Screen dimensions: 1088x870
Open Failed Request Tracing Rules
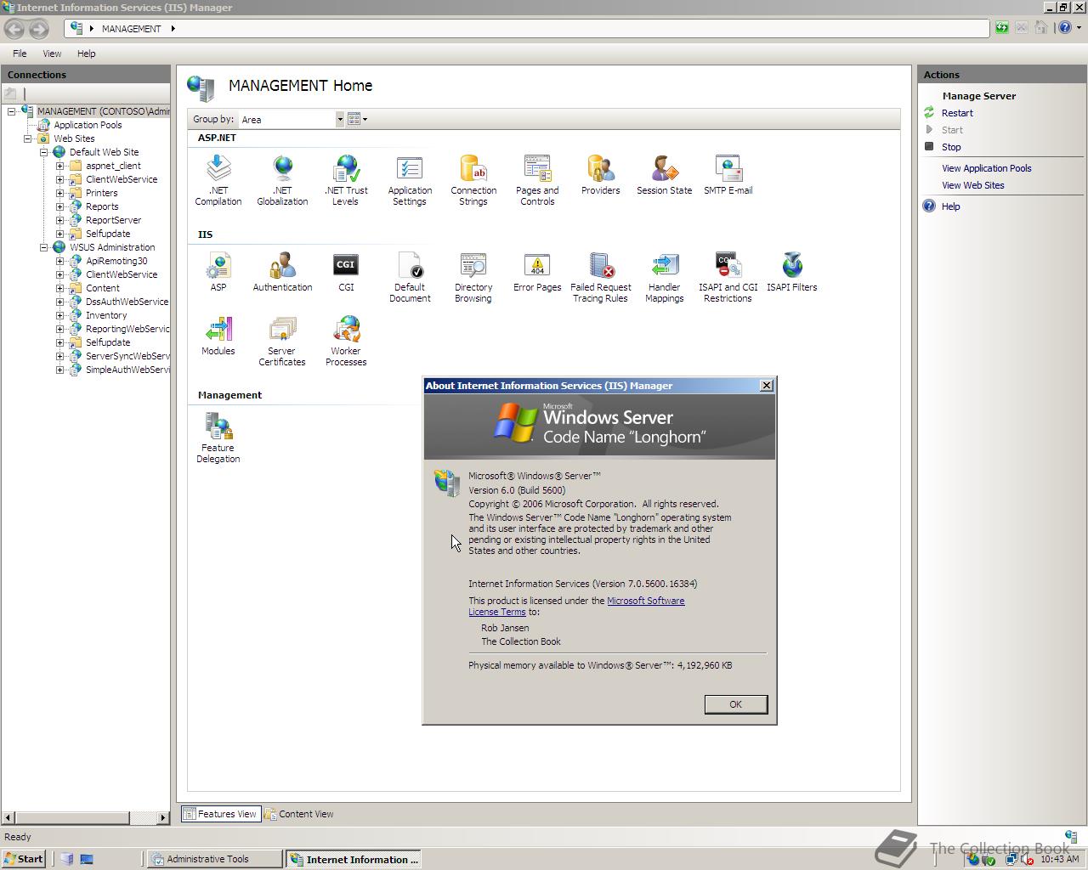click(x=601, y=276)
